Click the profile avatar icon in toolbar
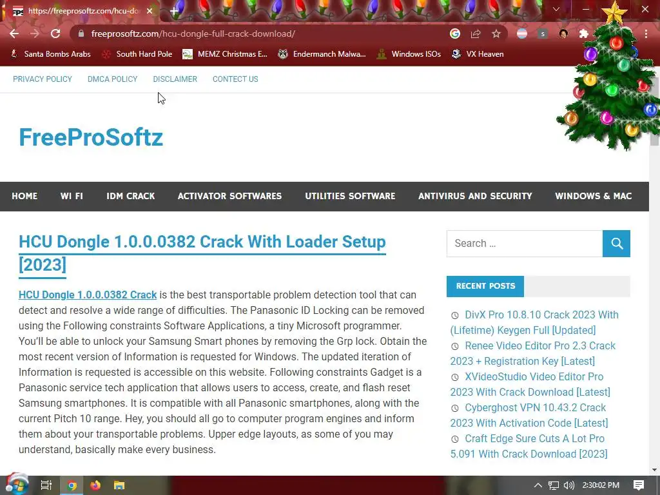The width and height of the screenshot is (660, 495). coord(563,34)
